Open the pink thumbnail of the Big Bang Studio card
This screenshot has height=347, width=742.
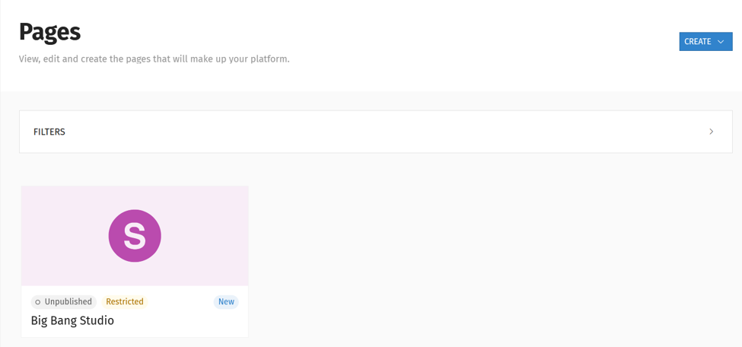[x=135, y=236]
